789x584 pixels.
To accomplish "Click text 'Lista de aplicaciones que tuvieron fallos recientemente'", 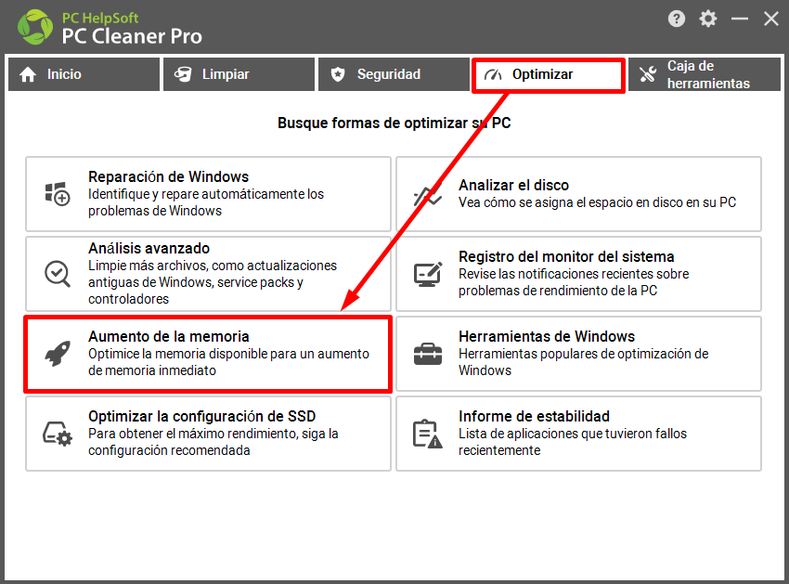I will pyautogui.click(x=573, y=442).
